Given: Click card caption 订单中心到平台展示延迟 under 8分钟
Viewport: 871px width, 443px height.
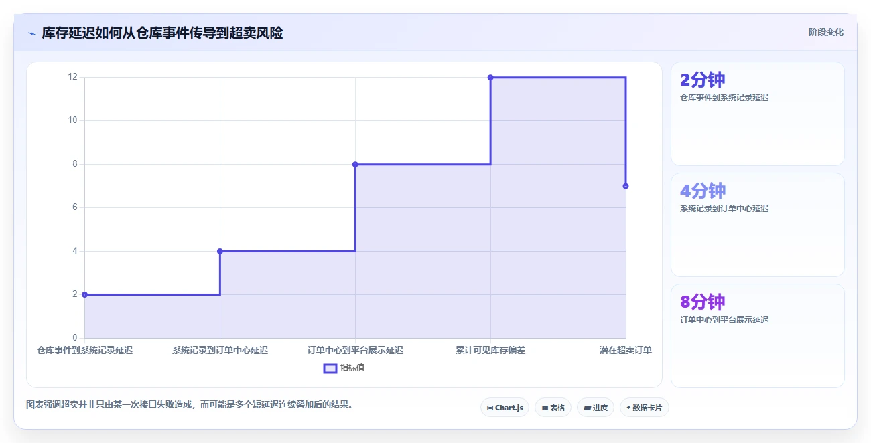Looking at the screenshot, I should [724, 320].
